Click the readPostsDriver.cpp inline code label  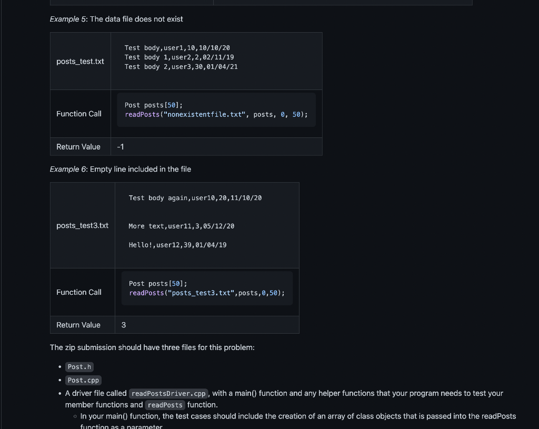[168, 393]
